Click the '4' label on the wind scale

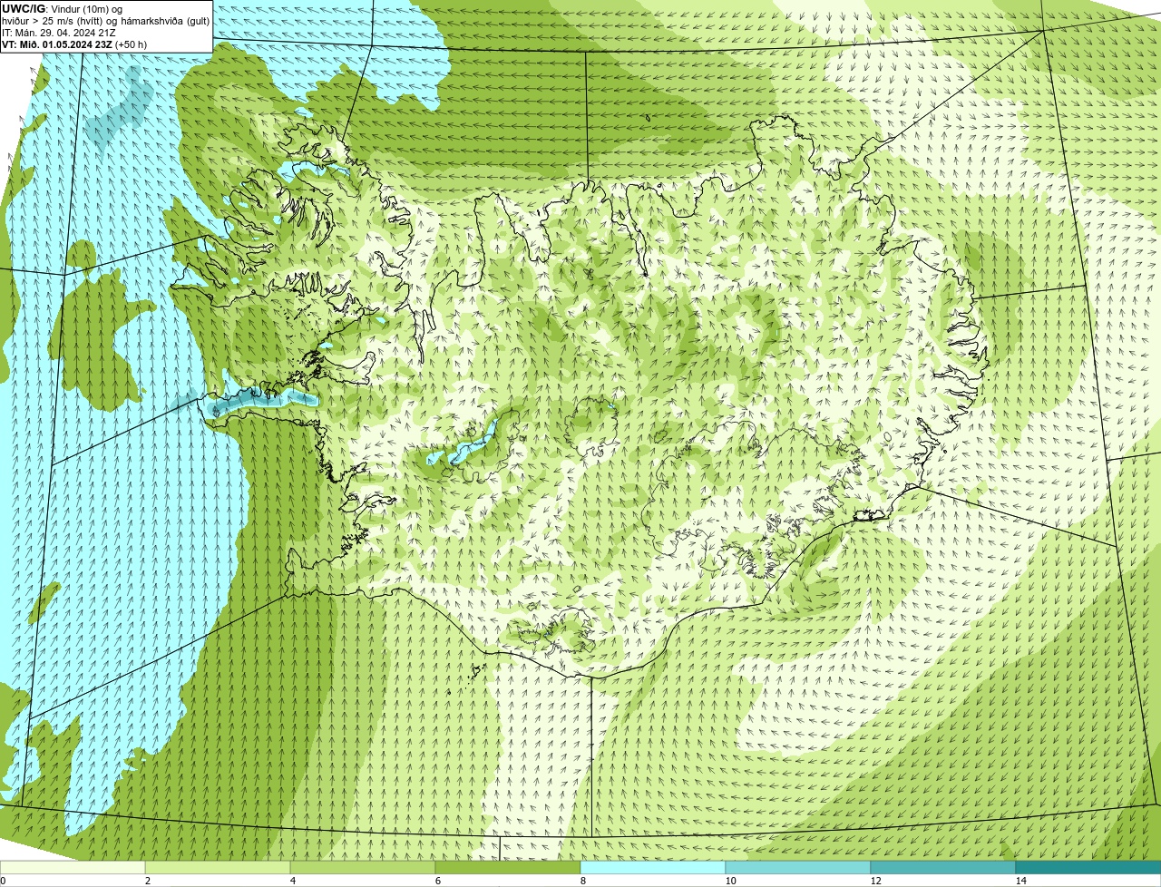(292, 881)
